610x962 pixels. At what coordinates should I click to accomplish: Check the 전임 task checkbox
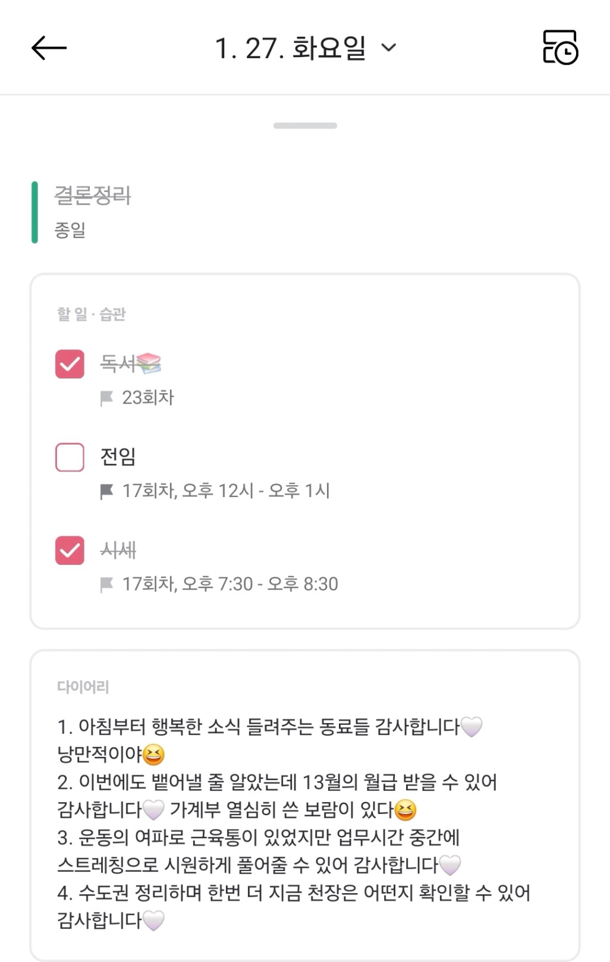coord(70,457)
